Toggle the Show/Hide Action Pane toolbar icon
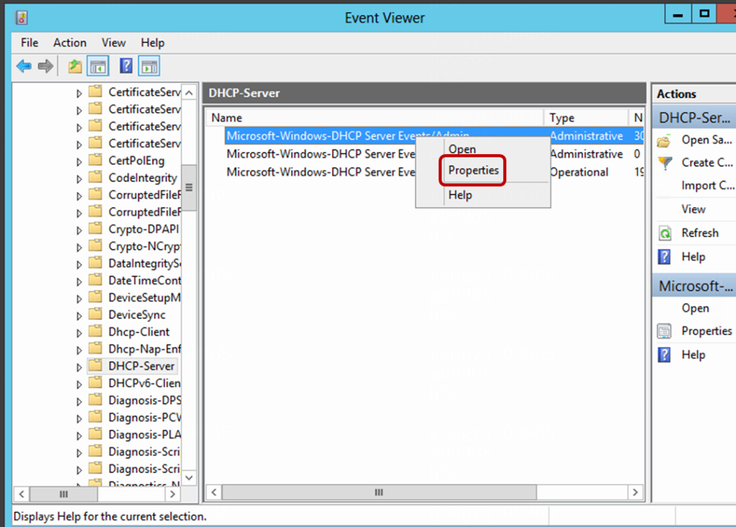The image size is (736, 527). click(149, 66)
